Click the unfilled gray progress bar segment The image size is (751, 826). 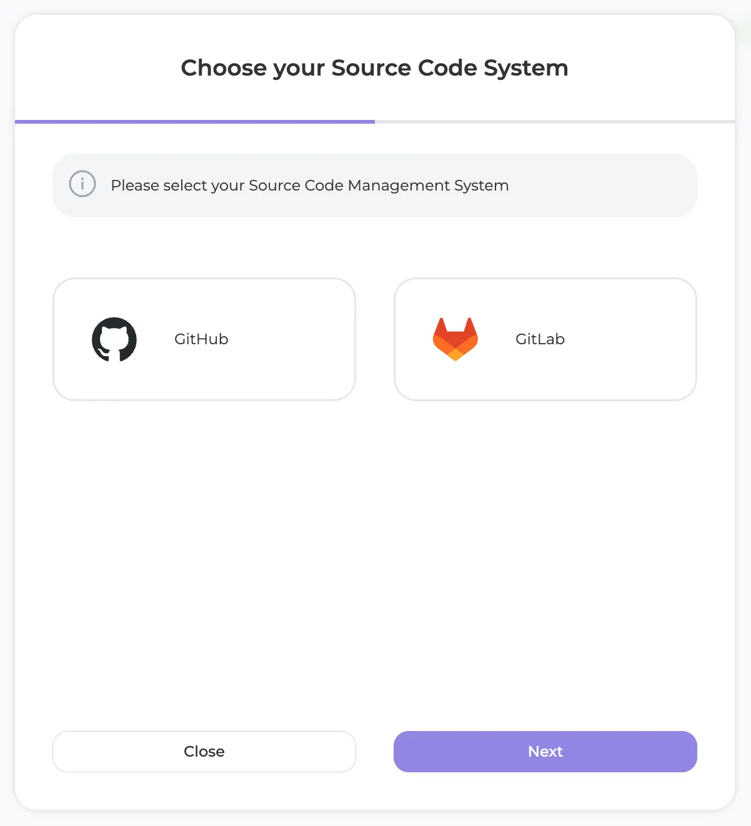click(x=555, y=122)
